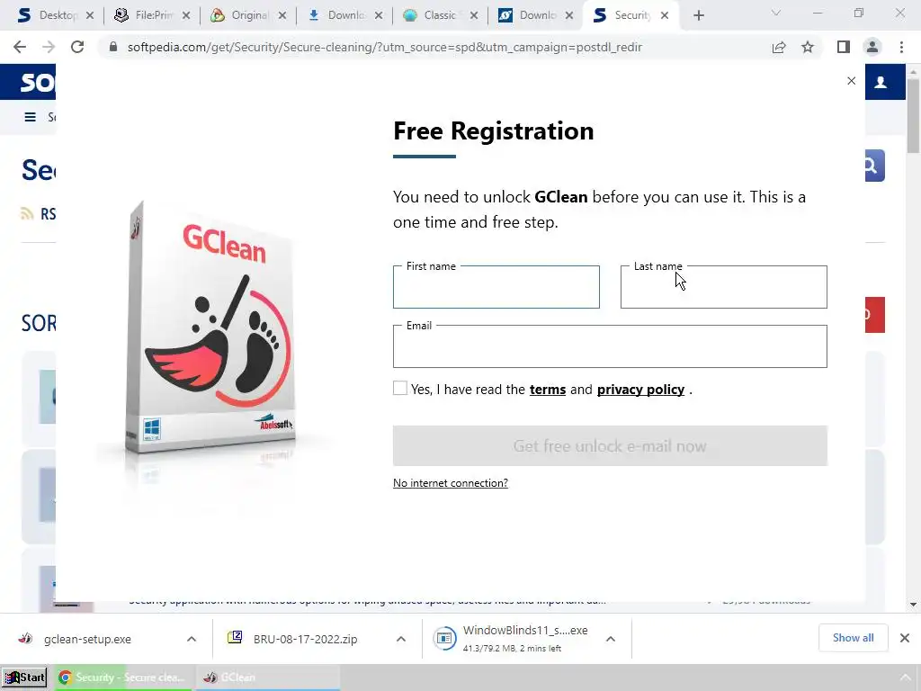Click the Email input field
Image resolution: width=921 pixels, height=691 pixels.
[610, 346]
